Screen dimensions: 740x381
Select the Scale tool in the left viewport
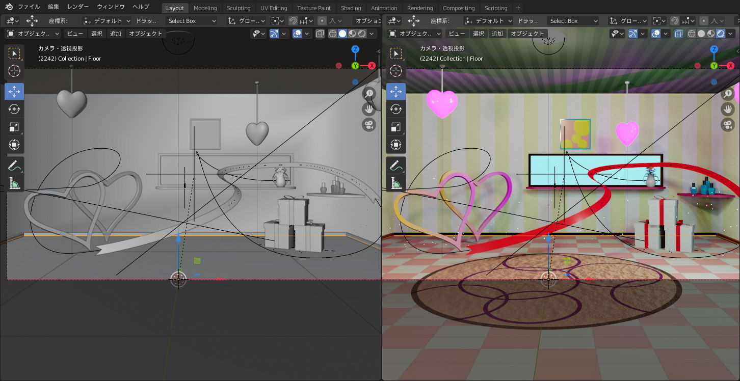point(14,126)
